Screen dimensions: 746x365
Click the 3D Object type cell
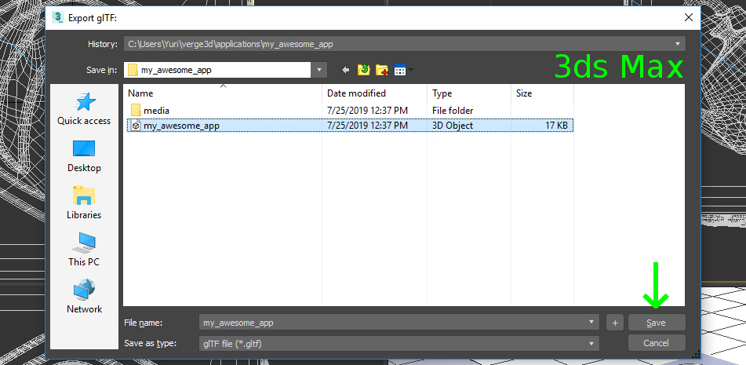point(453,125)
